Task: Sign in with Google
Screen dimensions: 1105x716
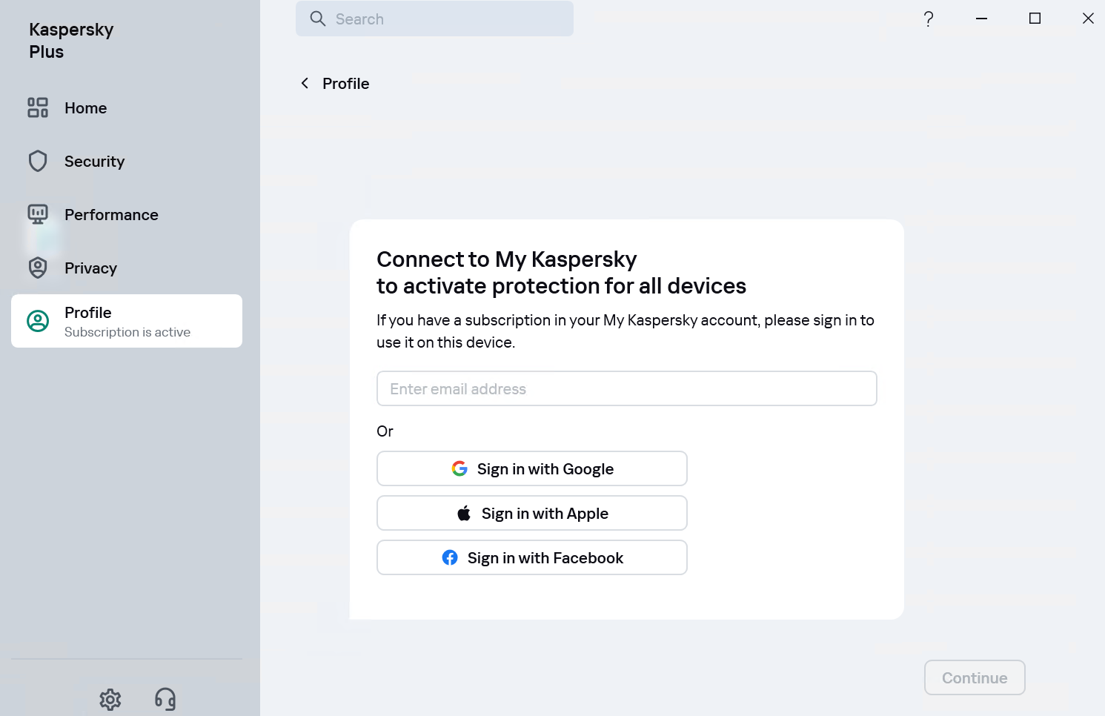Action: tap(531, 468)
